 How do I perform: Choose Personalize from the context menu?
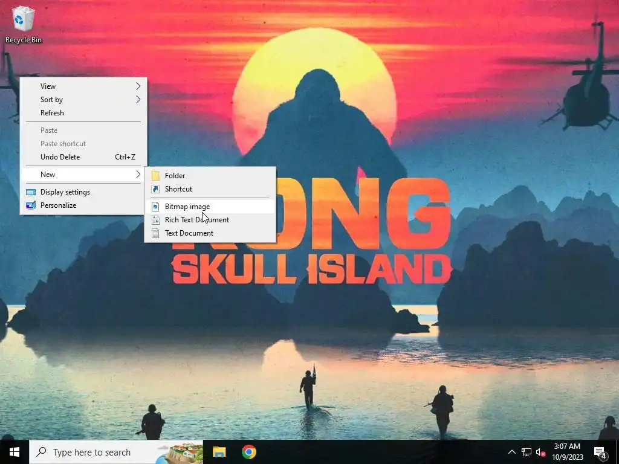point(83,205)
